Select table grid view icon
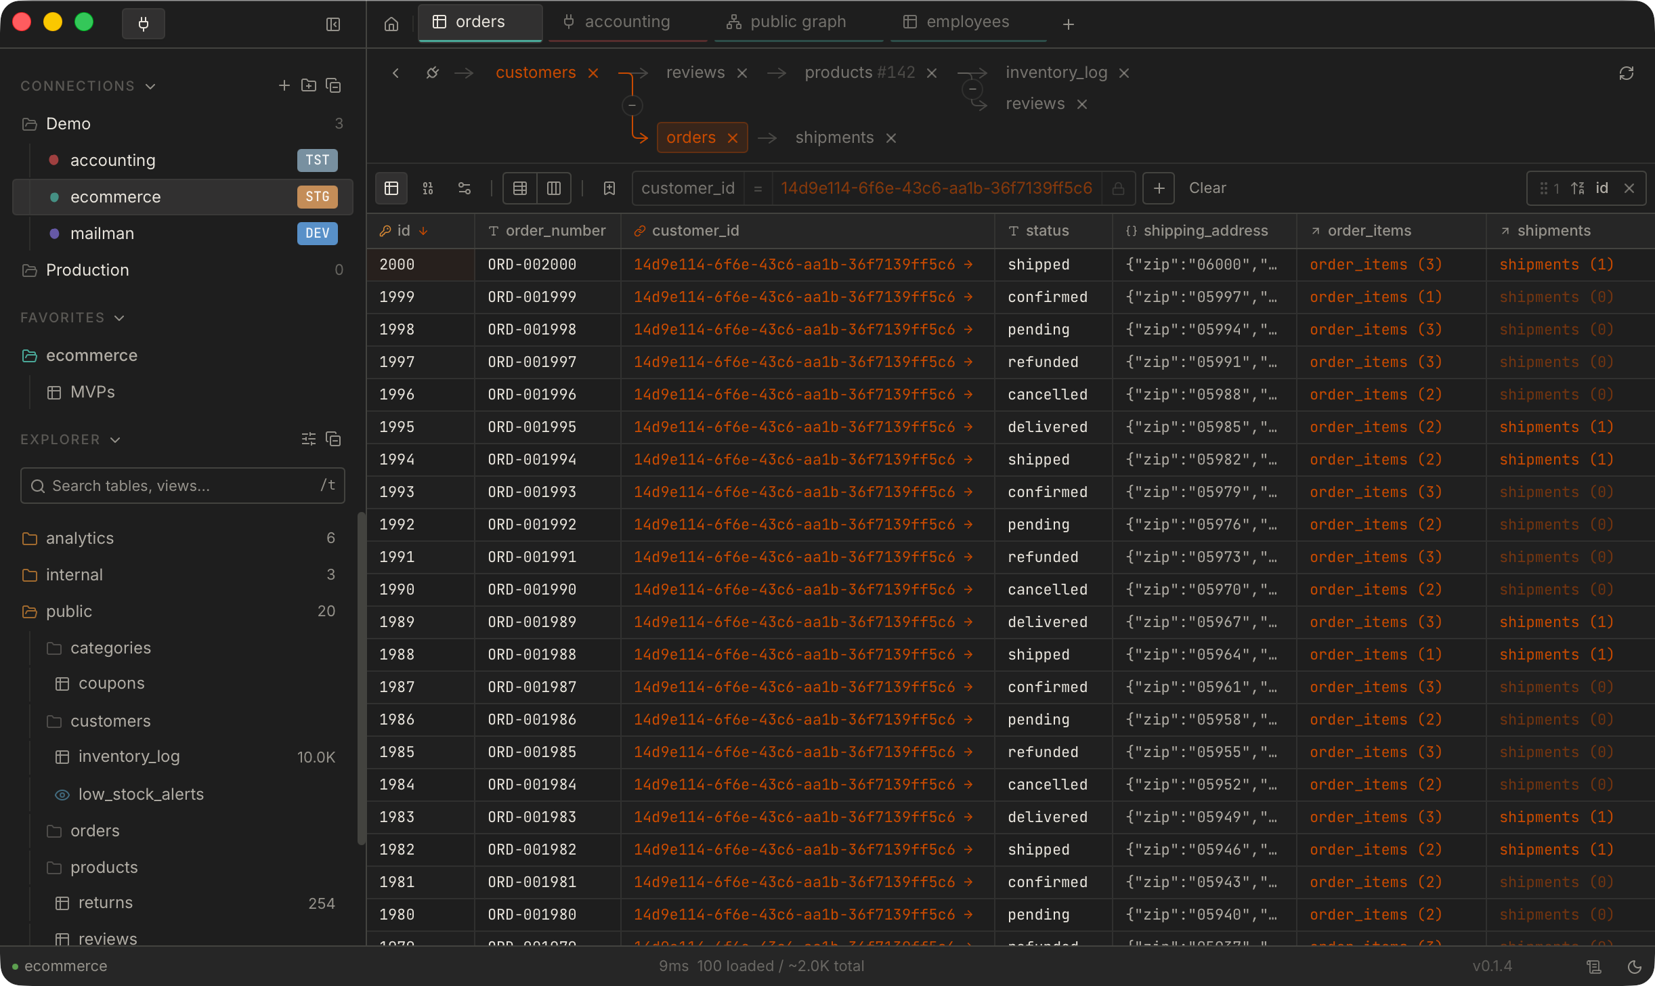The image size is (1655, 986). (391, 188)
